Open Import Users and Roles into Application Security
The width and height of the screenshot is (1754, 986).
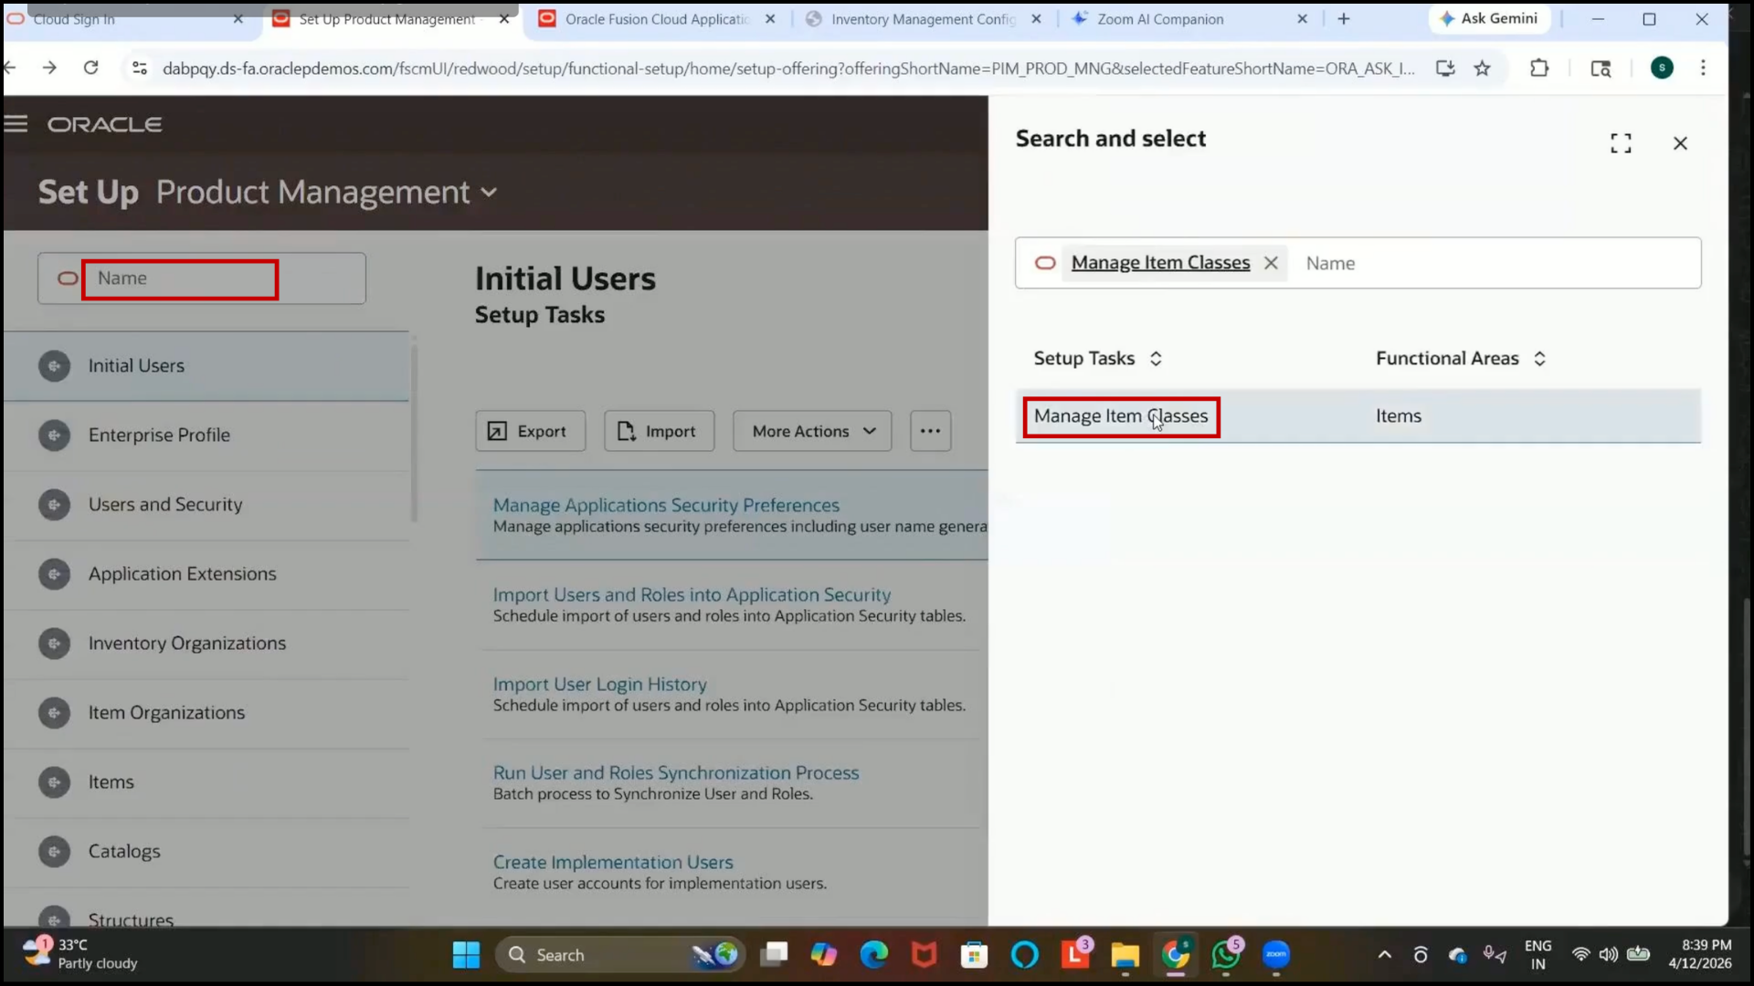[692, 594]
